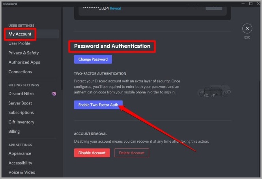The width and height of the screenshot is (262, 179).
Task: Click the TWO-FACTOR AUTHENTICATION label
Action: [100, 74]
